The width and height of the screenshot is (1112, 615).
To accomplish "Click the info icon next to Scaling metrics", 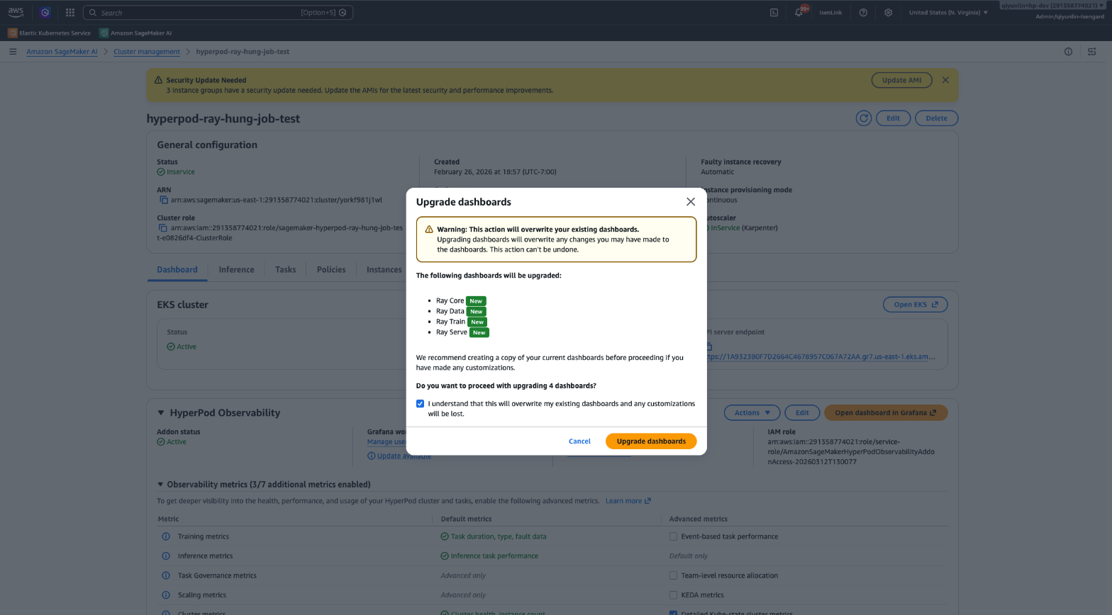I will coord(166,595).
